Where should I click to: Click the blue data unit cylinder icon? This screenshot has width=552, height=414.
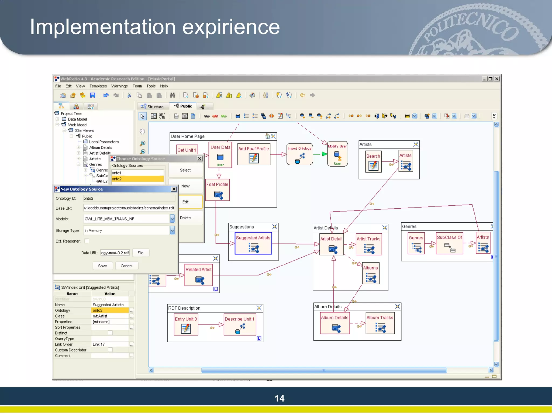click(238, 116)
